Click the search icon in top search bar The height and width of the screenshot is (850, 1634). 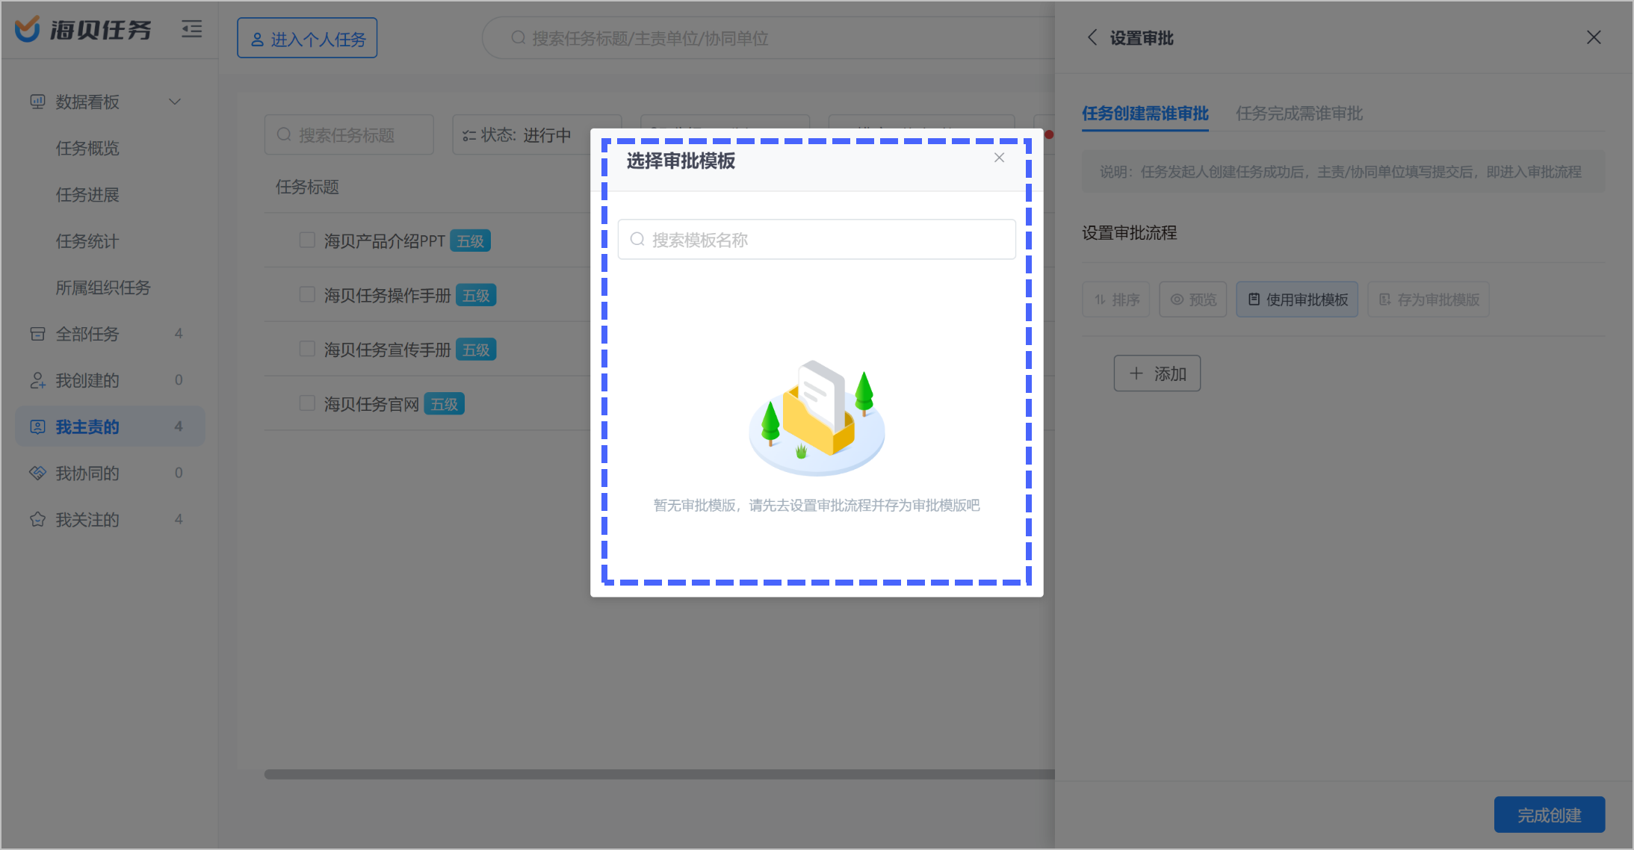click(518, 37)
